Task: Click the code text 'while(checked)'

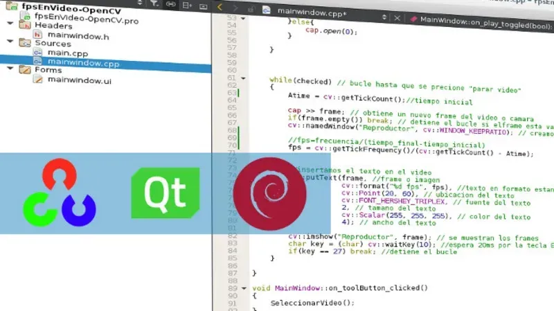Action: point(301,81)
